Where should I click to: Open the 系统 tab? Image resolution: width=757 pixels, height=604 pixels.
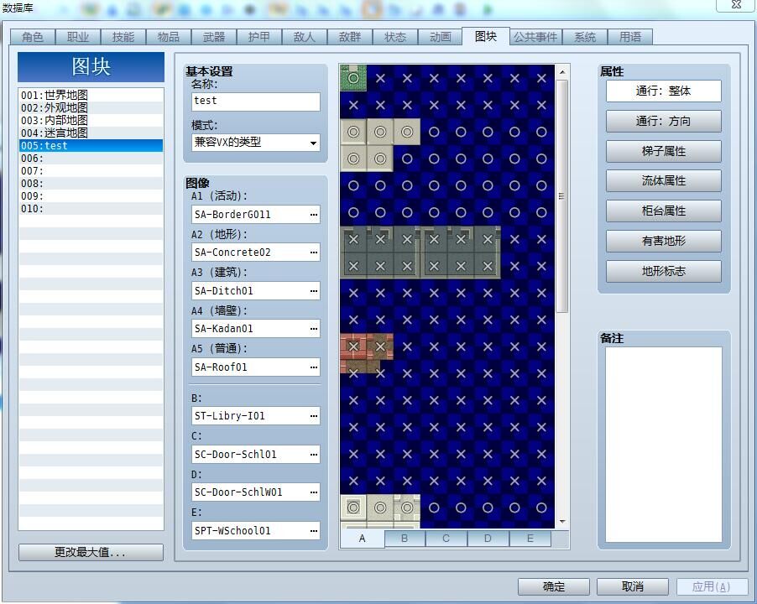coord(585,37)
